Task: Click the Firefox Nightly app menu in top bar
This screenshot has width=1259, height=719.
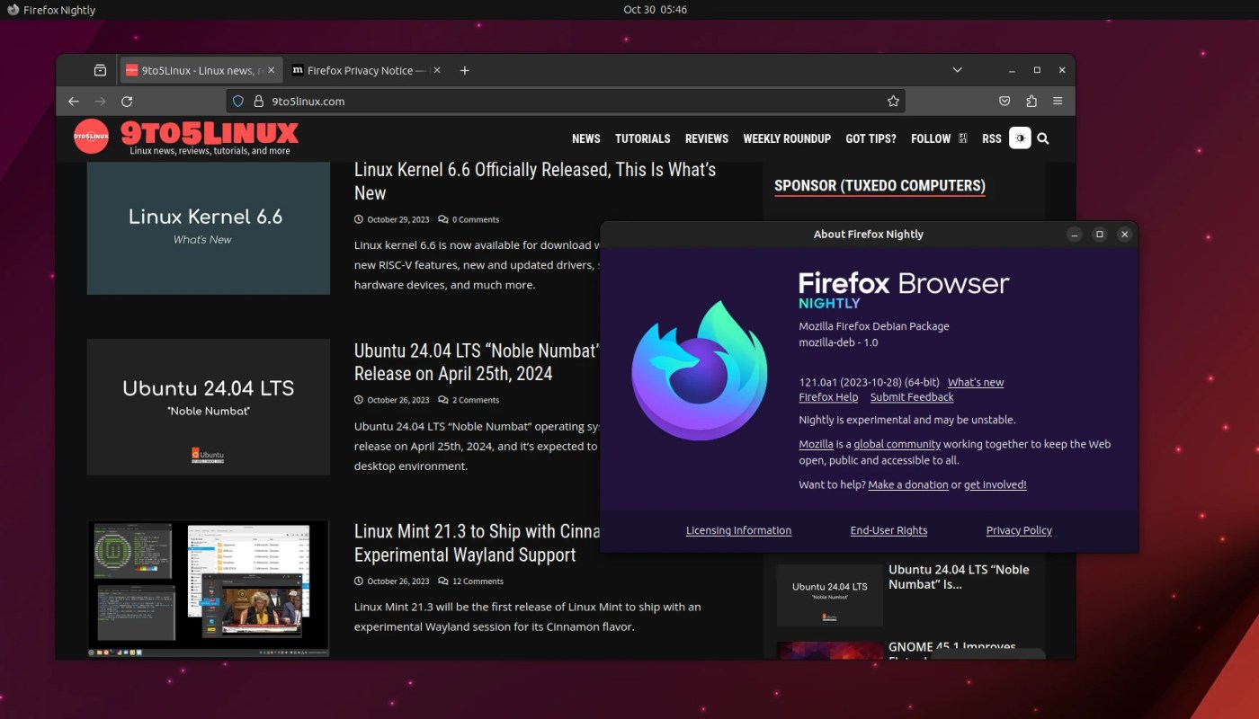Action: [x=51, y=10]
